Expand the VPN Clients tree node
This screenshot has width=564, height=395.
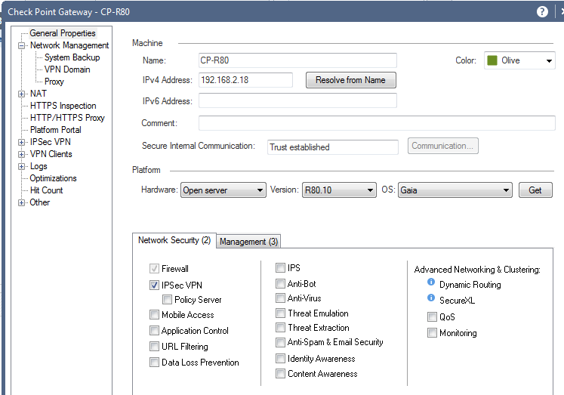22,154
